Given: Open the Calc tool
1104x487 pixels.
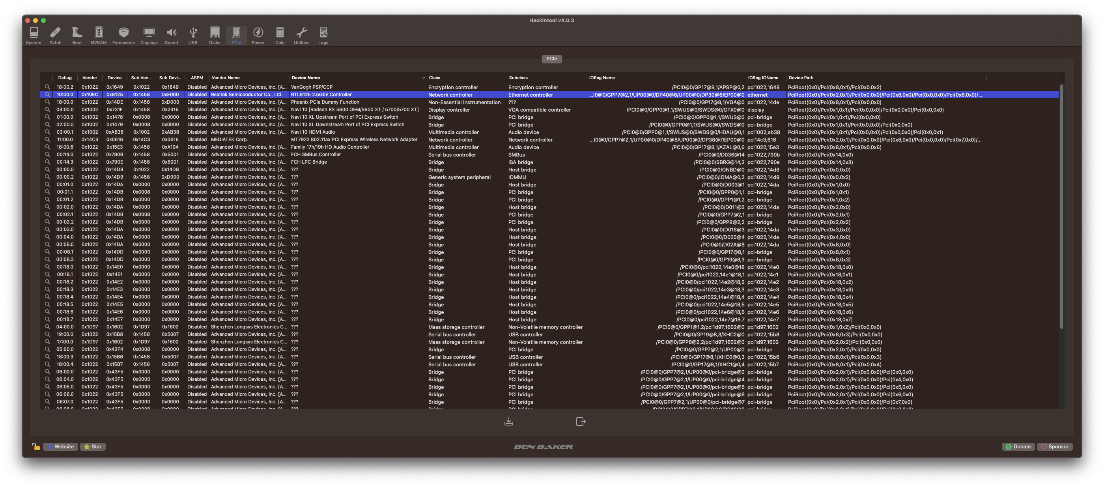Looking at the screenshot, I should click(x=280, y=35).
